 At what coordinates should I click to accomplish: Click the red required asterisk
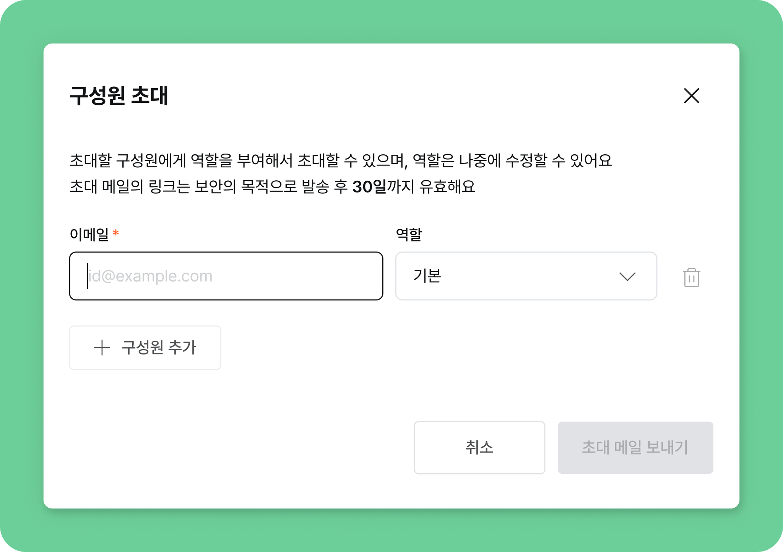(116, 232)
